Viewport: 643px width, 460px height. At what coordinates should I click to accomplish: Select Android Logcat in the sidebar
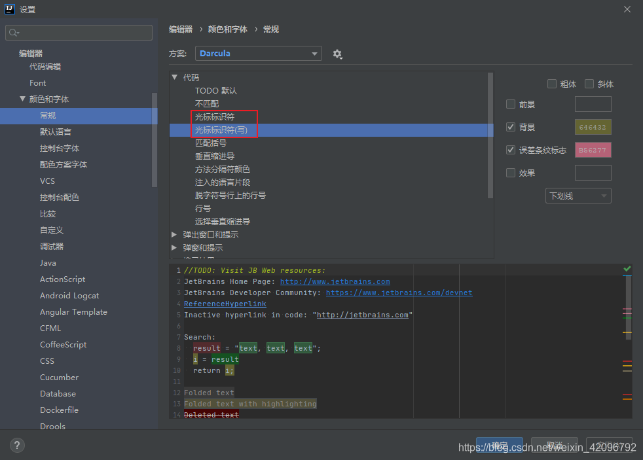tap(69, 296)
